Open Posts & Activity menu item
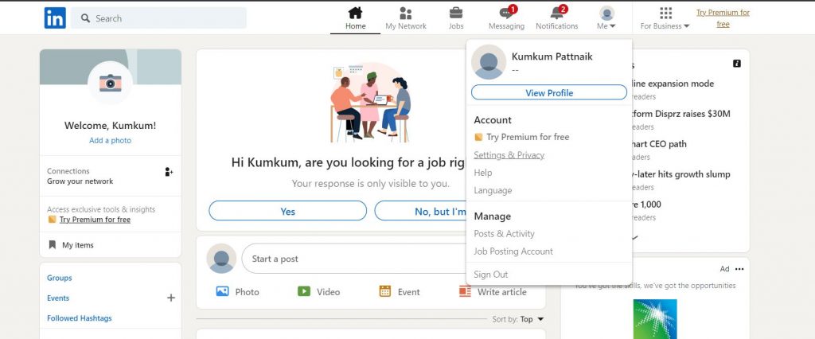This screenshot has width=815, height=339. (504, 234)
